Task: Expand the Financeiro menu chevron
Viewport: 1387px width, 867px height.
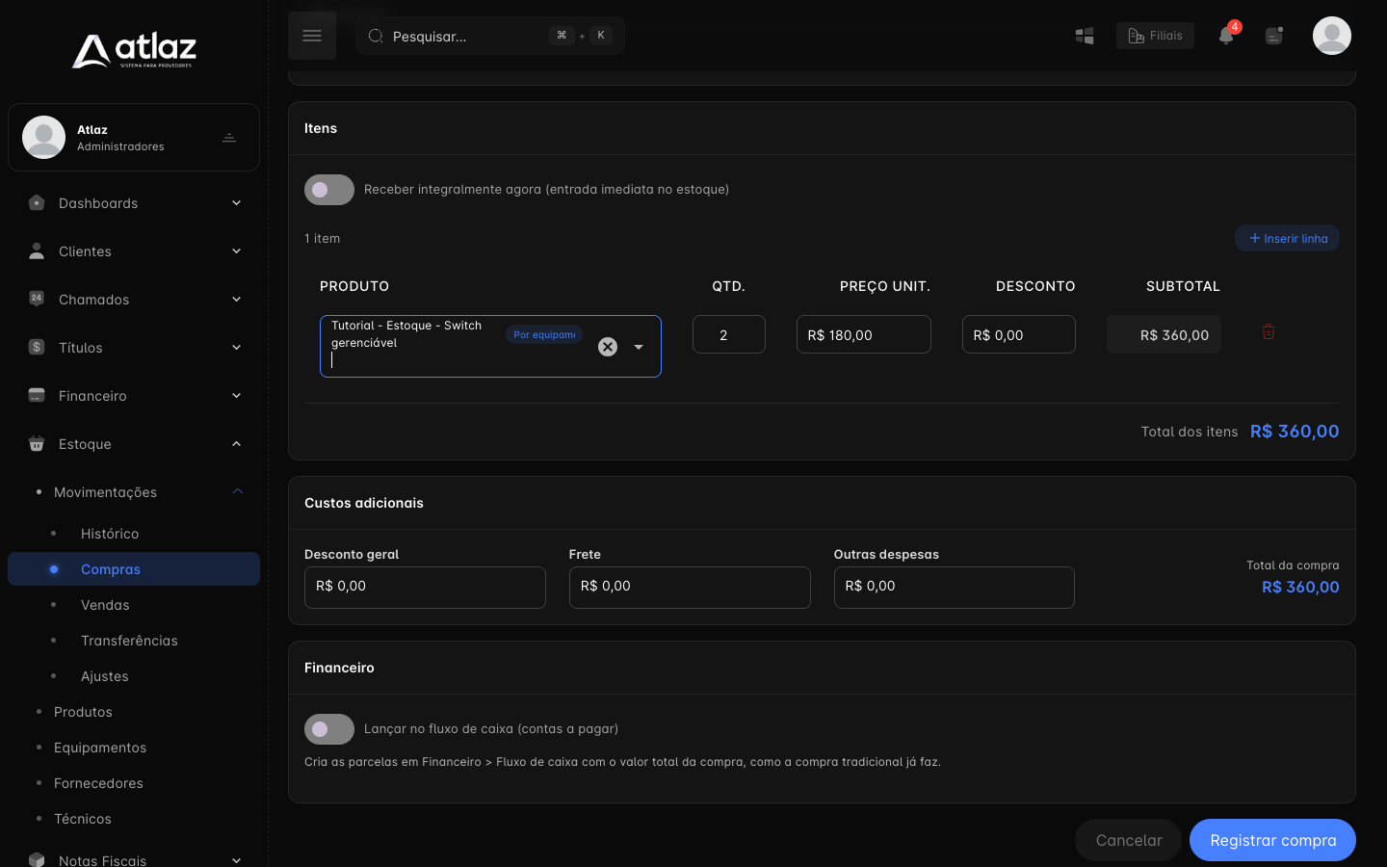Action: pos(237,396)
